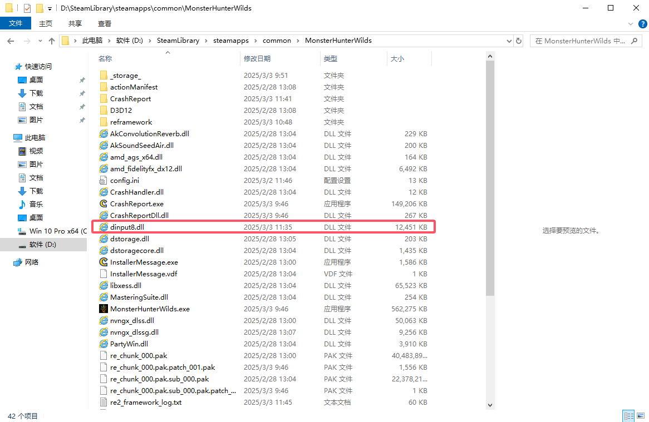
Task: Select Win 10 Pro x64 drive
Action: coord(52,231)
